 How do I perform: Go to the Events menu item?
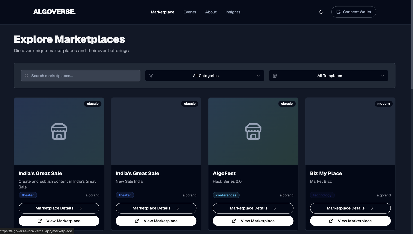pos(190,12)
